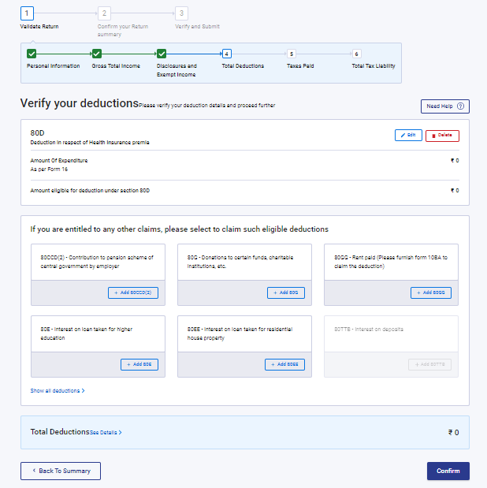This screenshot has width=487, height=488.
Task: Add 80EE house property loan deduction
Action: 284,364
